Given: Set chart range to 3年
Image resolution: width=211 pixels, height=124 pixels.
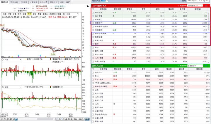Looking at the screenshot, I should [80, 119].
